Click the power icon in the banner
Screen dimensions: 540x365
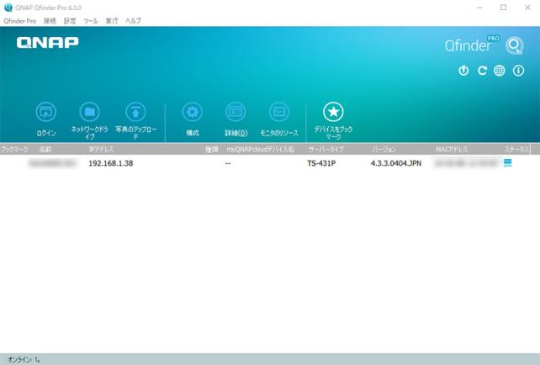coord(463,71)
